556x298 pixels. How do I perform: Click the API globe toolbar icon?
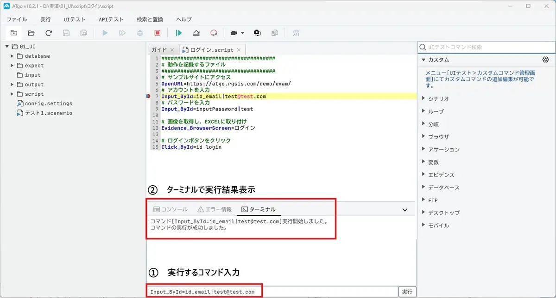tap(296, 33)
